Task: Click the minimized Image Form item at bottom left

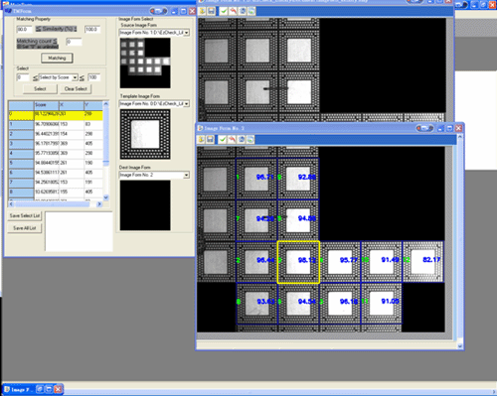Action: (x=18, y=389)
